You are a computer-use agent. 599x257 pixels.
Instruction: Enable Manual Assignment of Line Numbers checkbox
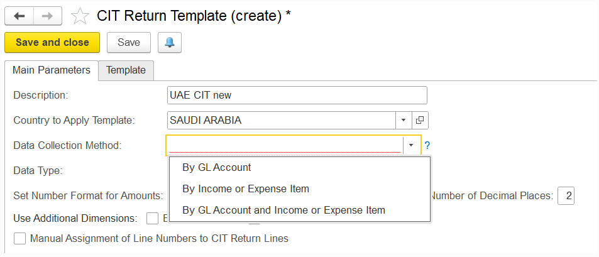[20, 239]
